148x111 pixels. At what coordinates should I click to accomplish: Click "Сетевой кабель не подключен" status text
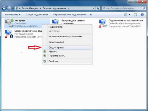[x=124, y=23]
